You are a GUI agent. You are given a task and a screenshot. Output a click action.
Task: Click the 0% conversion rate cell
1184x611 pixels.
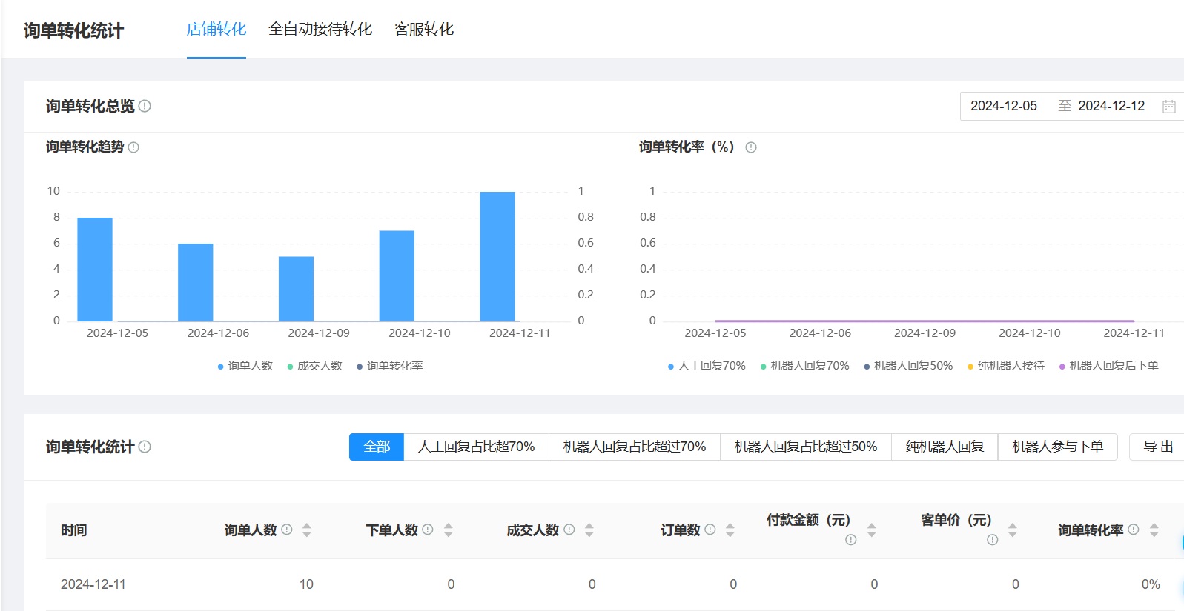[1151, 584]
